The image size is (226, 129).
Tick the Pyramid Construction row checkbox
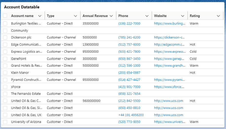(5, 80)
